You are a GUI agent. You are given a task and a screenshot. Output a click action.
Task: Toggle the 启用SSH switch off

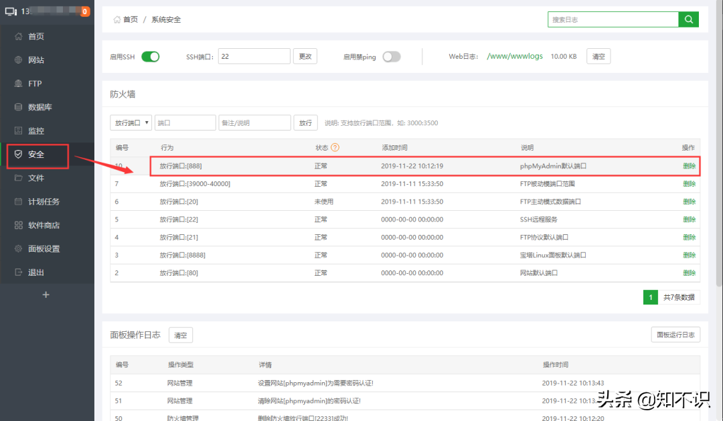pos(151,57)
